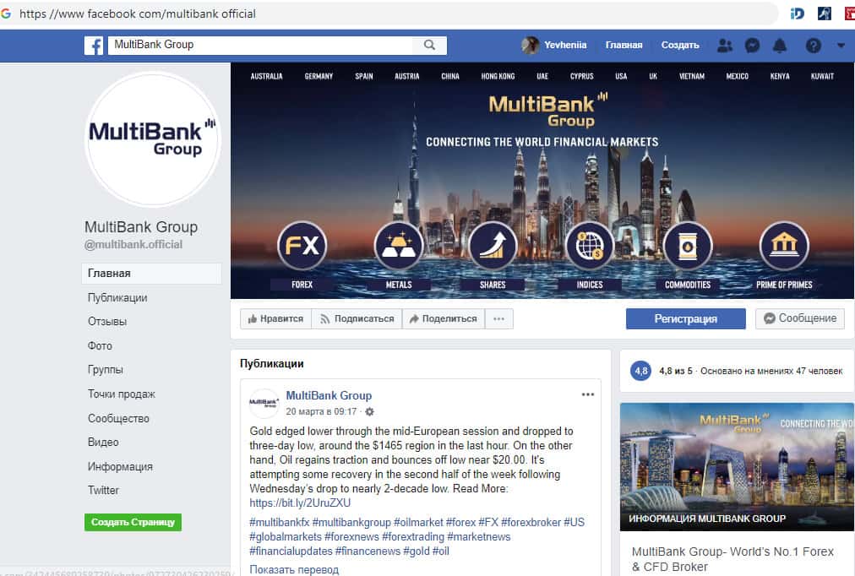
Task: Click the Facebook logo icon
Action: pos(94,46)
